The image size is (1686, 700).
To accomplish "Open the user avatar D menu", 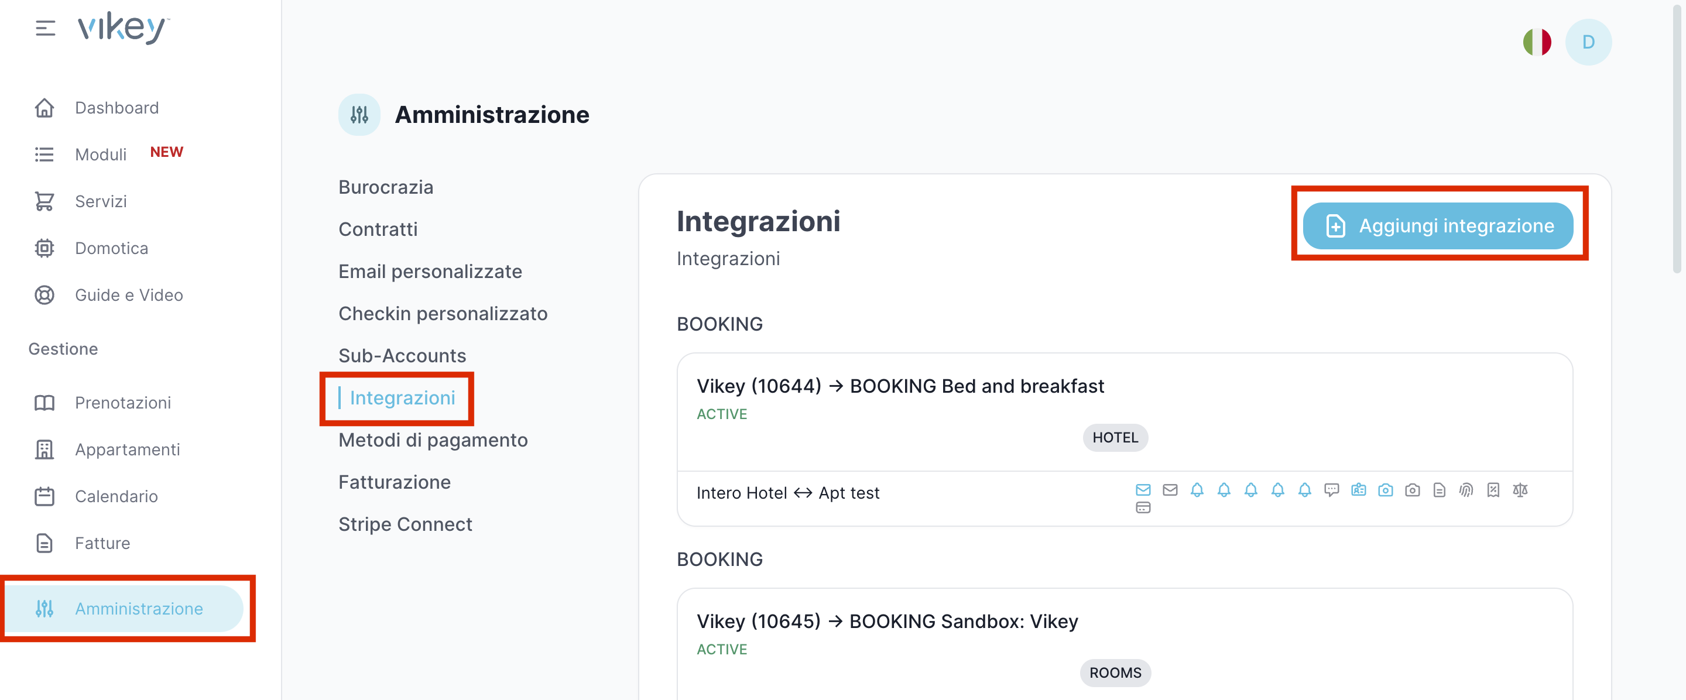I will click(x=1588, y=42).
